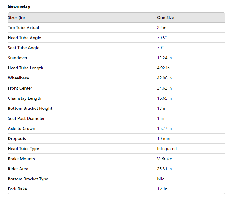Click the 12.24 in standover value

click(164, 58)
